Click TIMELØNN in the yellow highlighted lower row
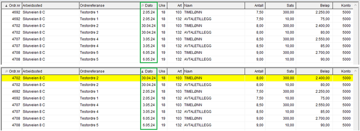Screen dimensions: 360x131 (x=193, y=78)
